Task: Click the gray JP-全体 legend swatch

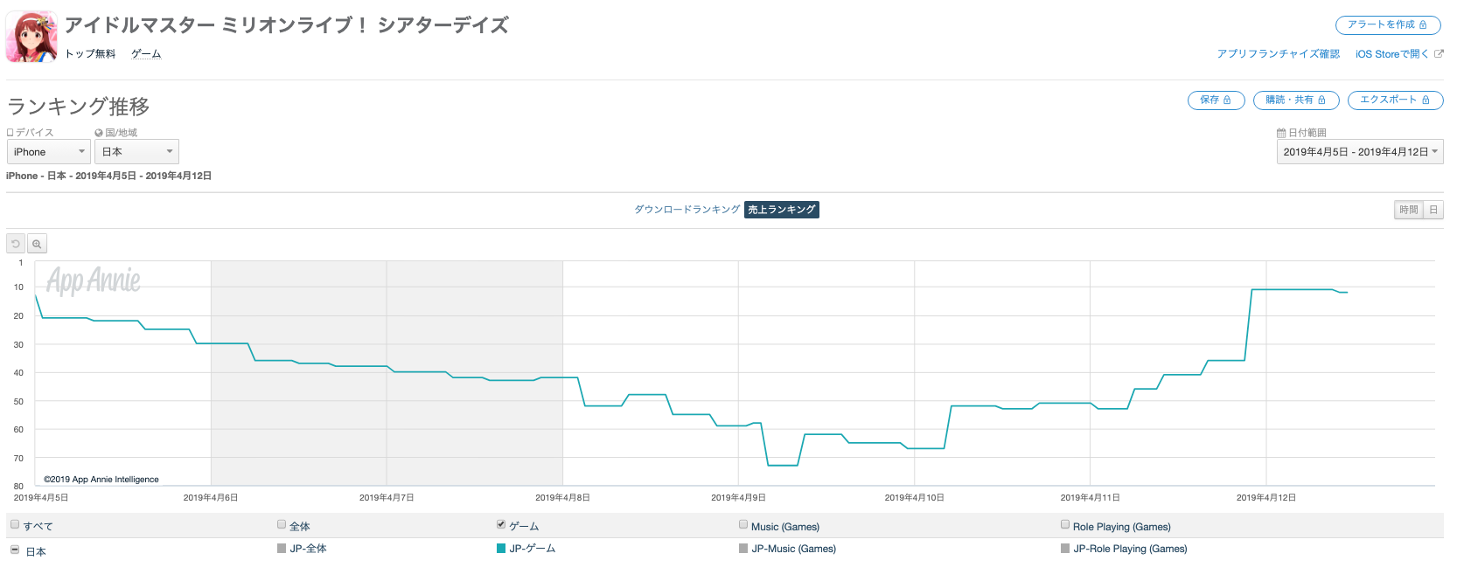Action: 282,549
